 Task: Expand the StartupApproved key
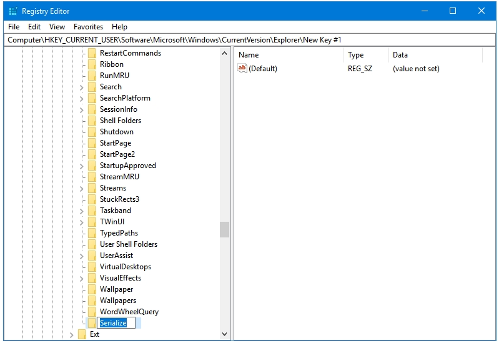click(81, 166)
